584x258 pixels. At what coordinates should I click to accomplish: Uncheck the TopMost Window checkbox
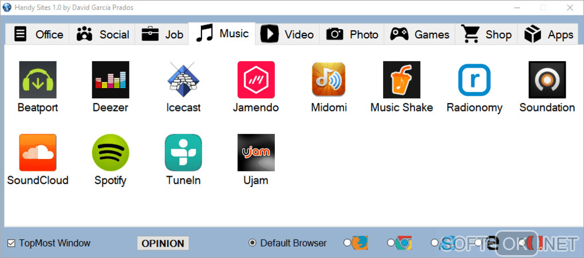click(11, 244)
